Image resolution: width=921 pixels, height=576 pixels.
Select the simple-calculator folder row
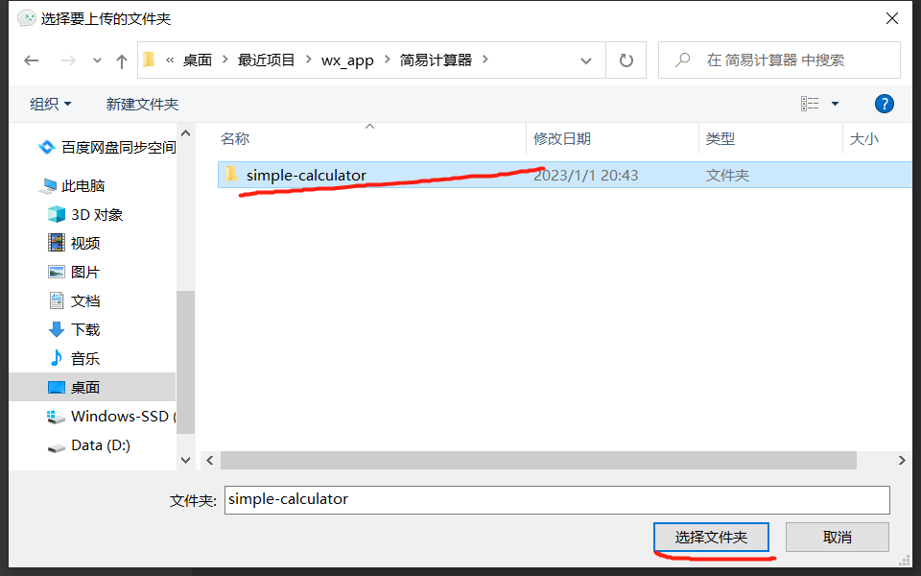click(x=307, y=175)
